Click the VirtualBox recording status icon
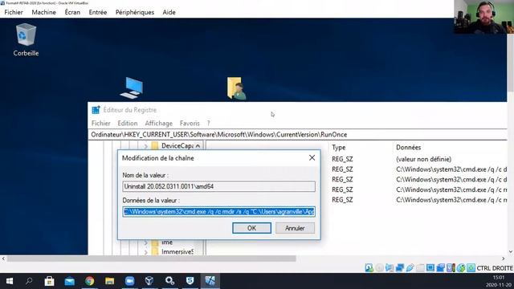The height and width of the screenshot is (289, 514). click(x=440, y=267)
